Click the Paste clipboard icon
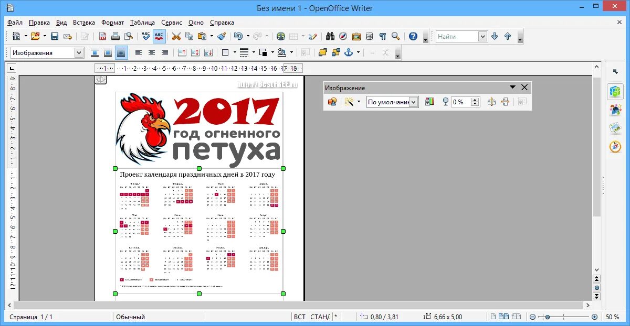This screenshot has height=326, width=630. coord(202,36)
